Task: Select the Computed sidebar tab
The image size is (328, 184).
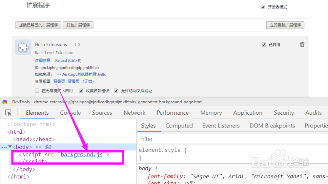Action: click(179, 125)
